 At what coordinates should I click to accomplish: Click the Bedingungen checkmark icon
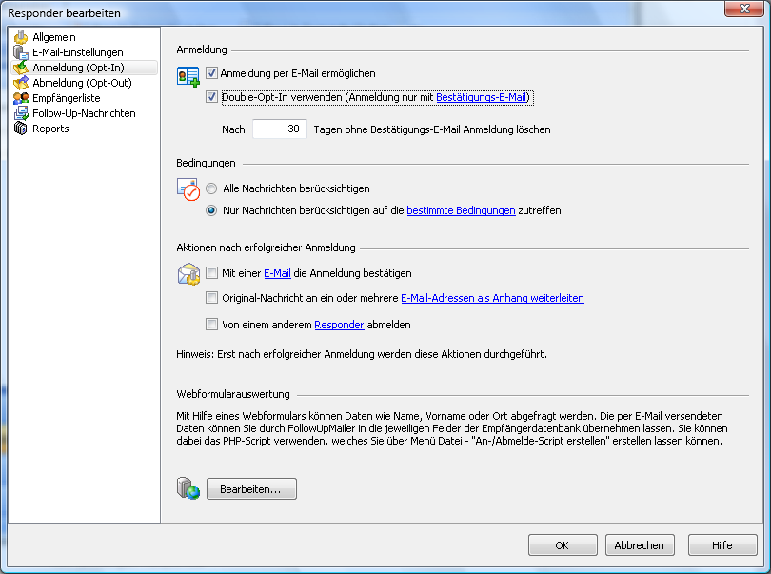188,189
